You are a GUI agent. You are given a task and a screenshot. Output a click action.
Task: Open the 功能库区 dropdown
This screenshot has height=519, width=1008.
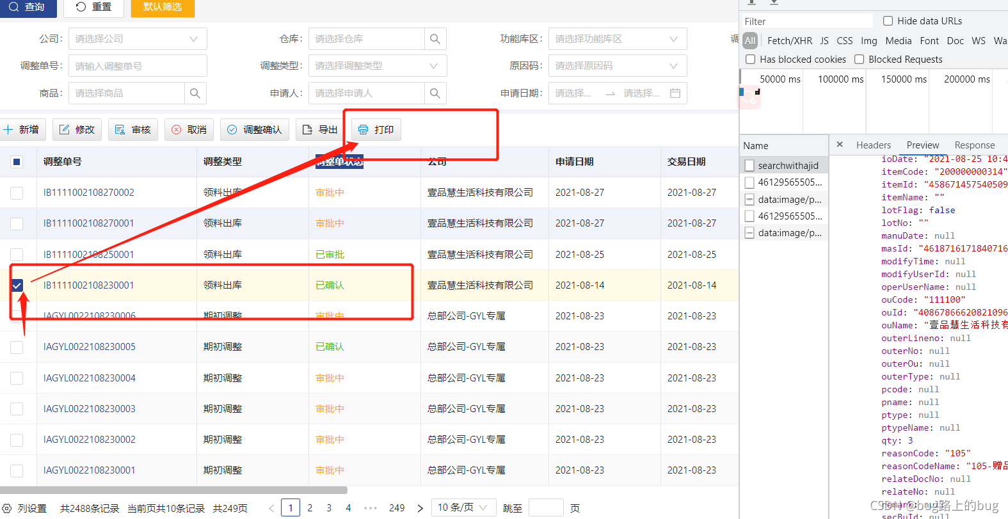click(618, 39)
